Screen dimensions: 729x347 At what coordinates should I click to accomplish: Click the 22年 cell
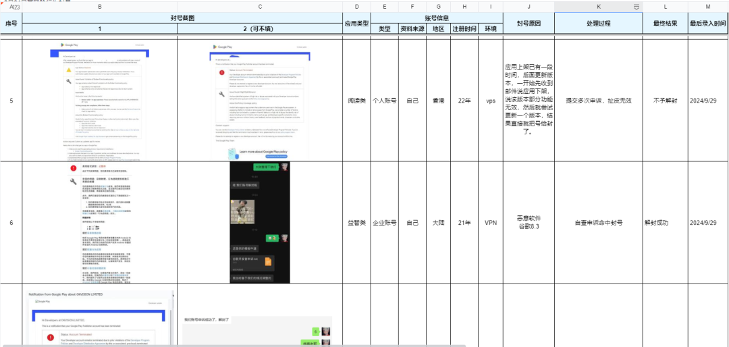(464, 101)
